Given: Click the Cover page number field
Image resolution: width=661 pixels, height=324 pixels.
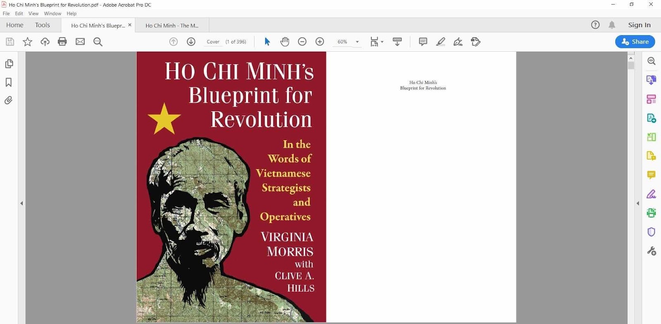Looking at the screenshot, I should [213, 42].
